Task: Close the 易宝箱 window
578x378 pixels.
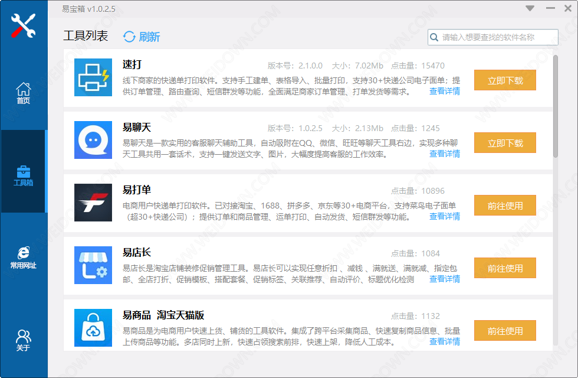Action: click(567, 8)
